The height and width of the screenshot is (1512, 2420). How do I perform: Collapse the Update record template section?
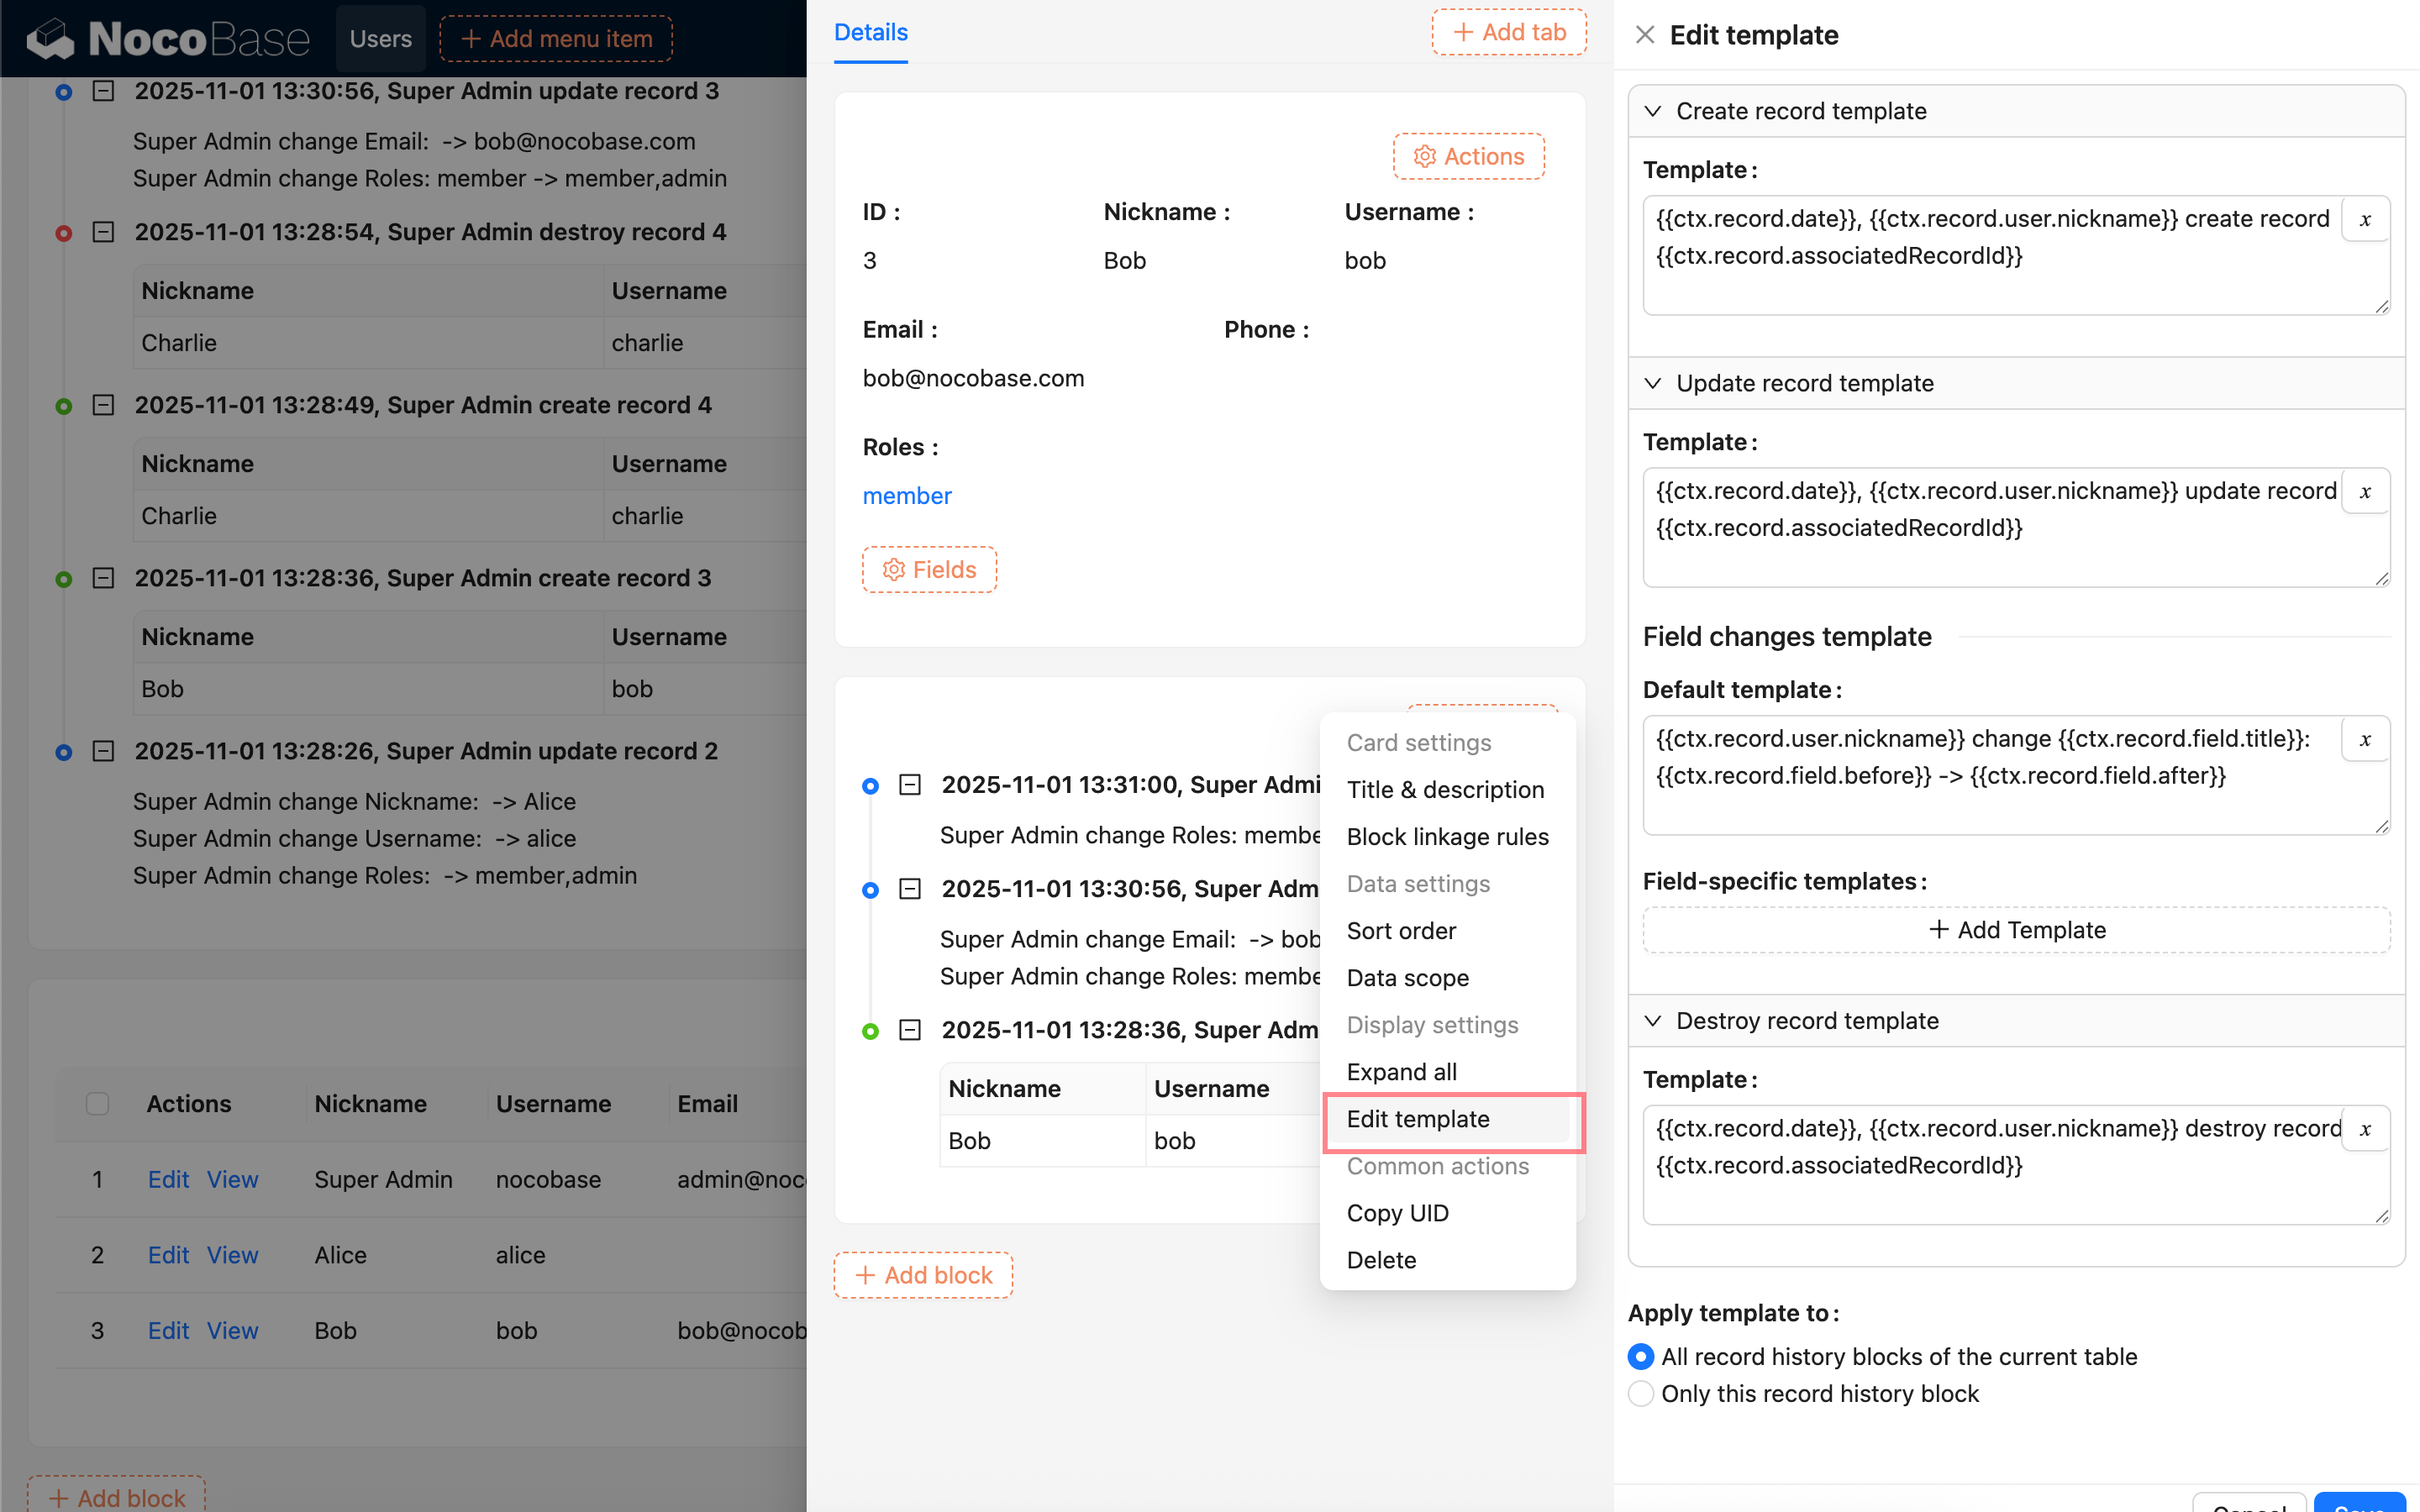click(1653, 383)
